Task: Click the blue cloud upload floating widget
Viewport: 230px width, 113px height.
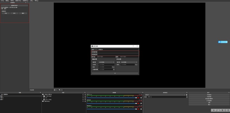Action: click(x=223, y=42)
